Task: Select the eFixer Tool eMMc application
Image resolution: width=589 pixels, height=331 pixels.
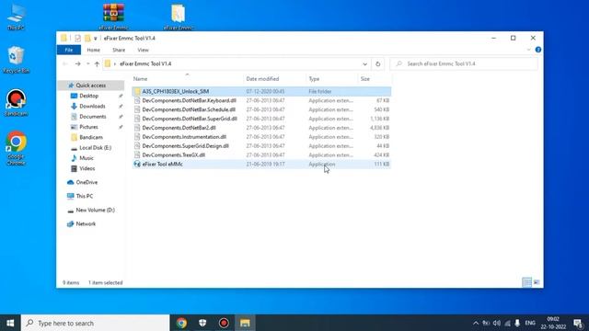Action: [x=261, y=164]
